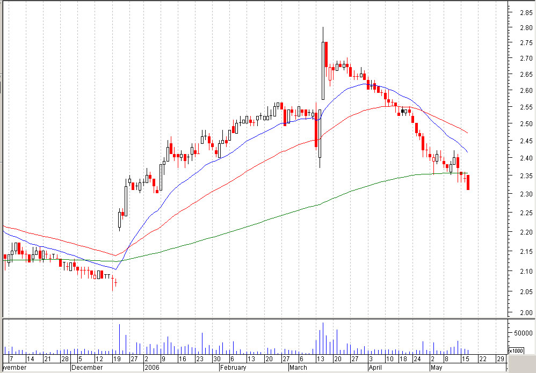
Task: Select the "2.55" price scale value
Action: pos(526,107)
